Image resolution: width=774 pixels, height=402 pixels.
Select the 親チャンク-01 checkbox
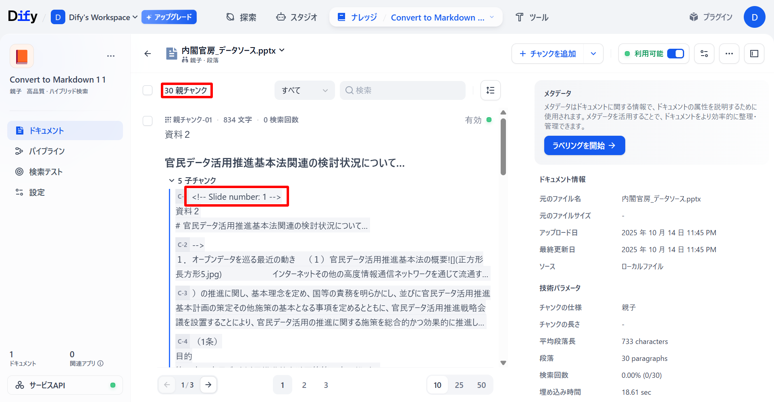148,121
